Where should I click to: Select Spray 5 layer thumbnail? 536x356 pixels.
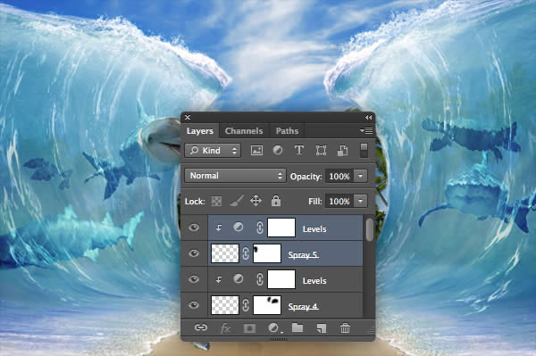(x=225, y=253)
